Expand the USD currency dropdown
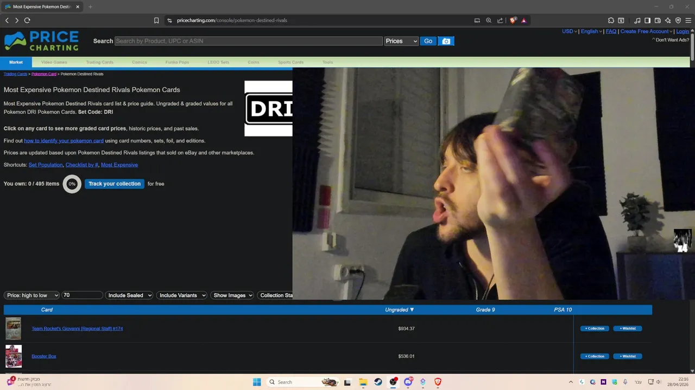 pyautogui.click(x=570, y=31)
